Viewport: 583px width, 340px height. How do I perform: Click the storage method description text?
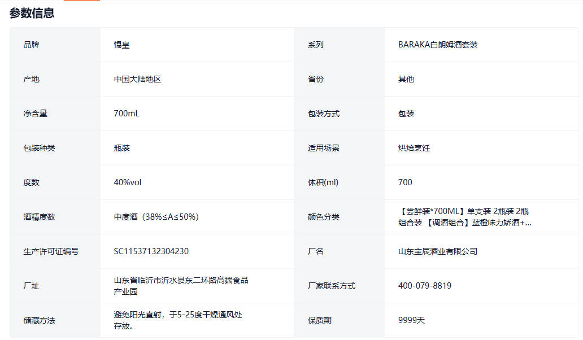pyautogui.click(x=177, y=320)
